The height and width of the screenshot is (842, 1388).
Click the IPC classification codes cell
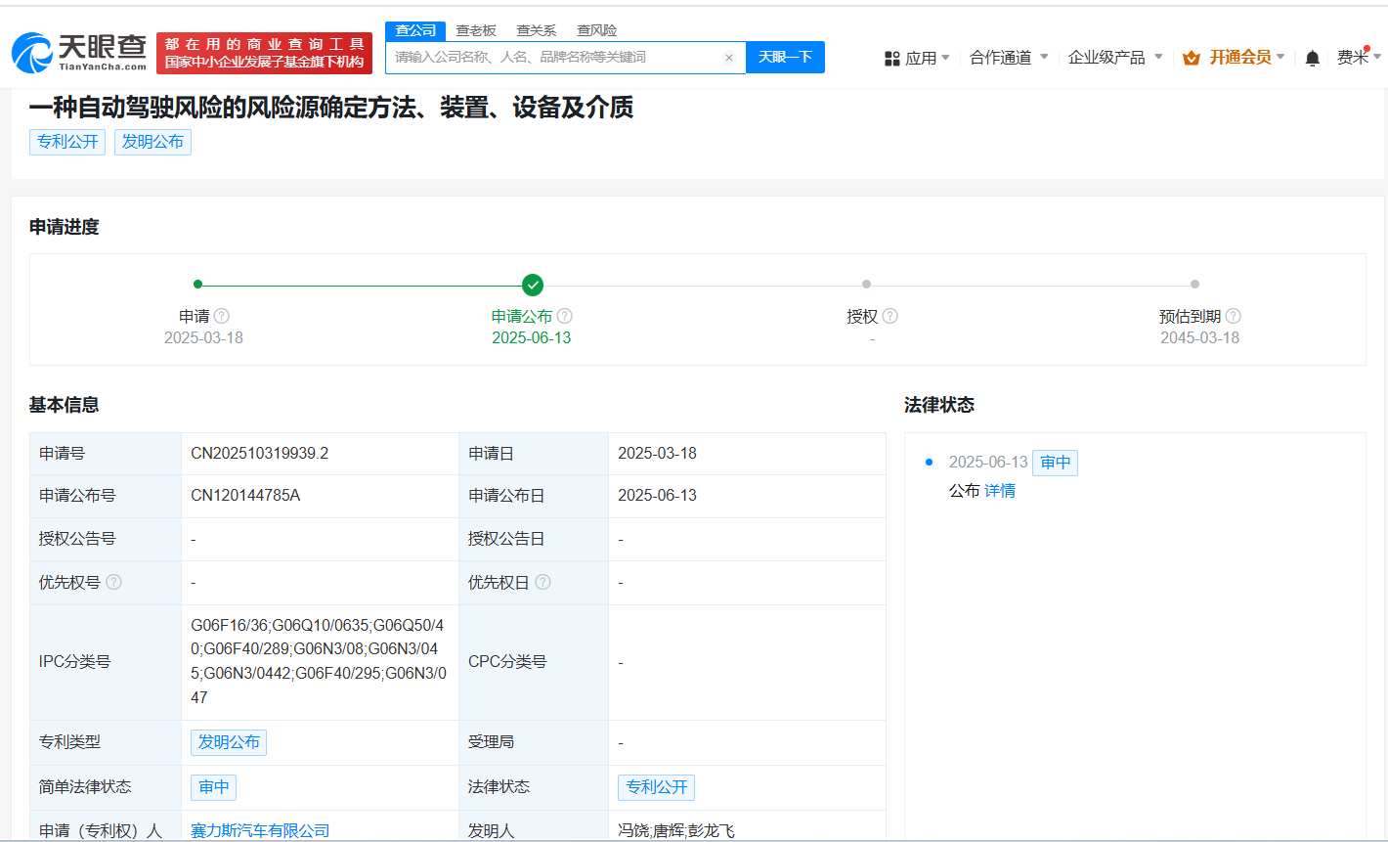click(x=320, y=661)
